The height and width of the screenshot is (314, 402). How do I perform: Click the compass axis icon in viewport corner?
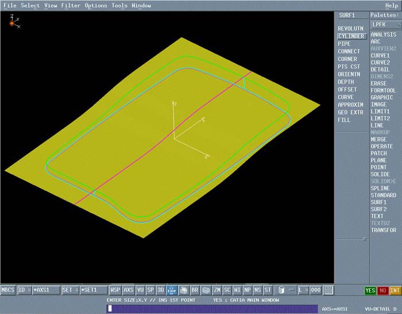[x=12, y=22]
